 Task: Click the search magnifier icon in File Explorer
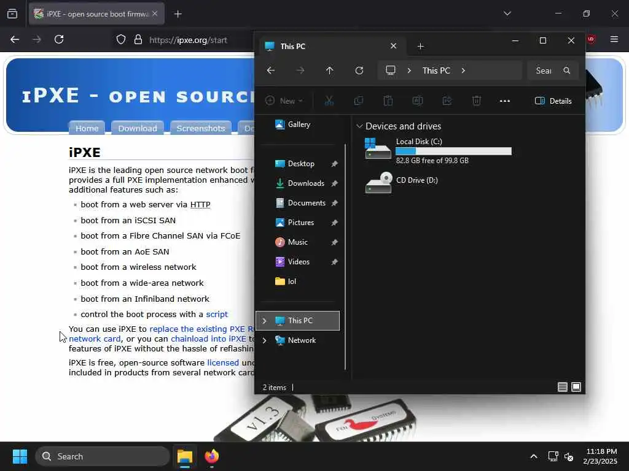click(x=567, y=71)
